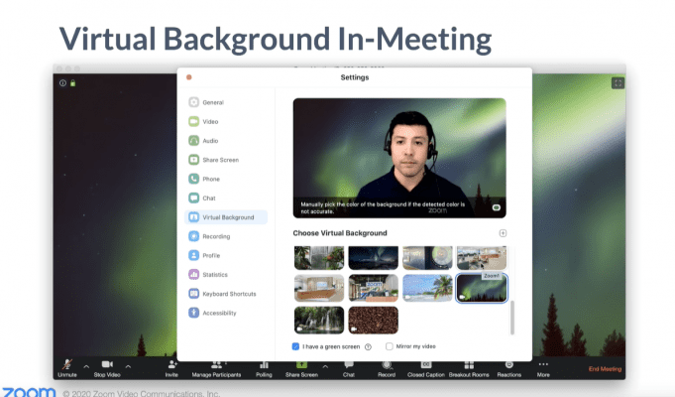
Task: Click End Meeting
Action: (x=605, y=369)
